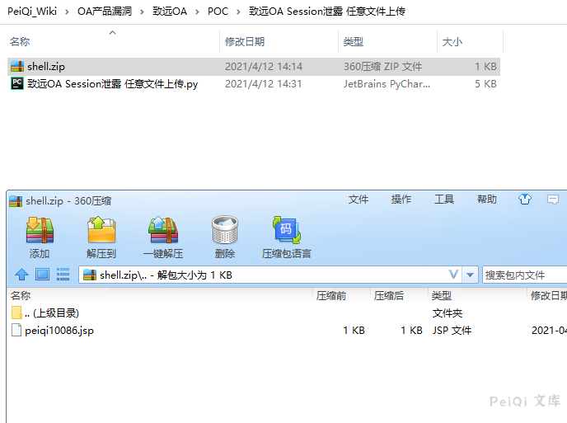Click the 致远OA breadcrumb folder

click(x=170, y=12)
